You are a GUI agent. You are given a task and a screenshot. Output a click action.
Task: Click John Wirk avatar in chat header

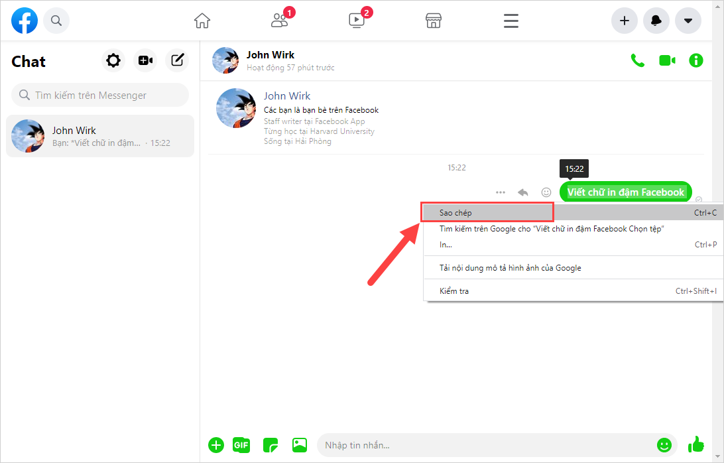(x=225, y=60)
